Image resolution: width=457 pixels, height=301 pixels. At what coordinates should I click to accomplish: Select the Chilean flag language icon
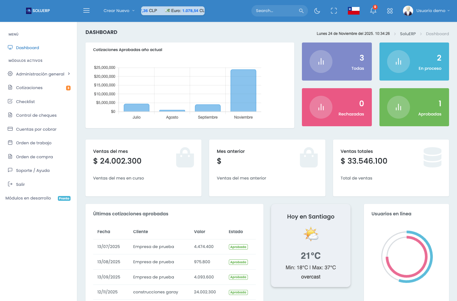tap(354, 10)
